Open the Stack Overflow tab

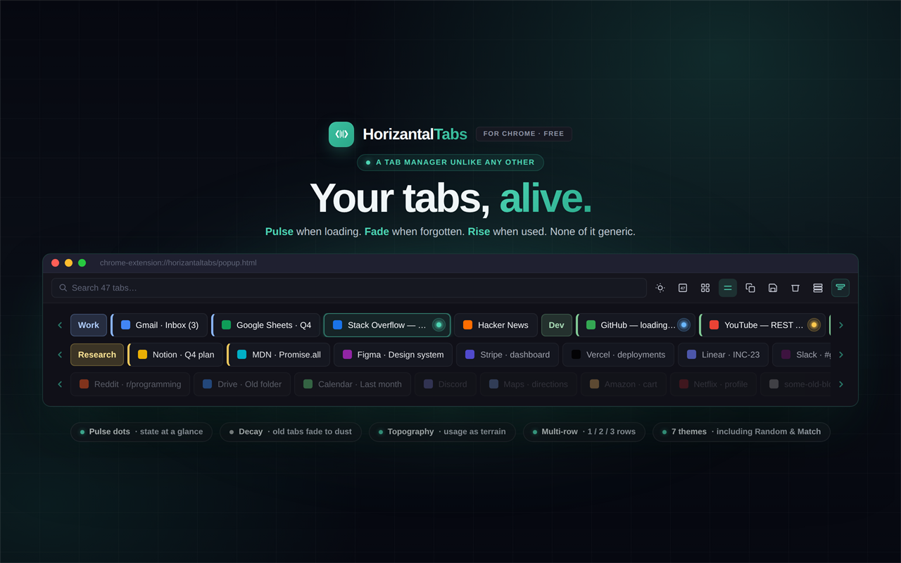(x=387, y=325)
